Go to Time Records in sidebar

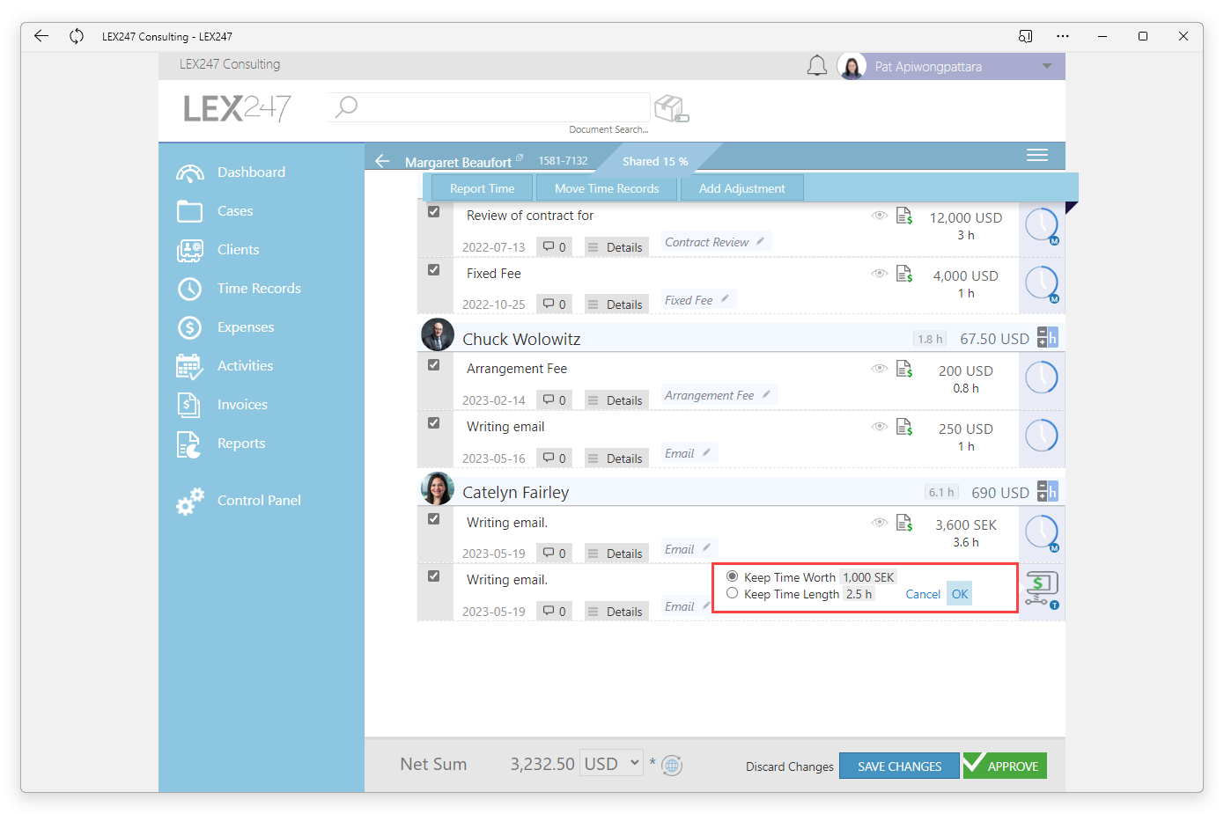(259, 289)
